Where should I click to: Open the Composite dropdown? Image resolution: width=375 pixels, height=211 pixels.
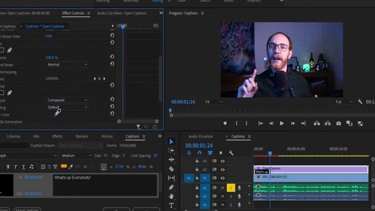[x=67, y=100]
